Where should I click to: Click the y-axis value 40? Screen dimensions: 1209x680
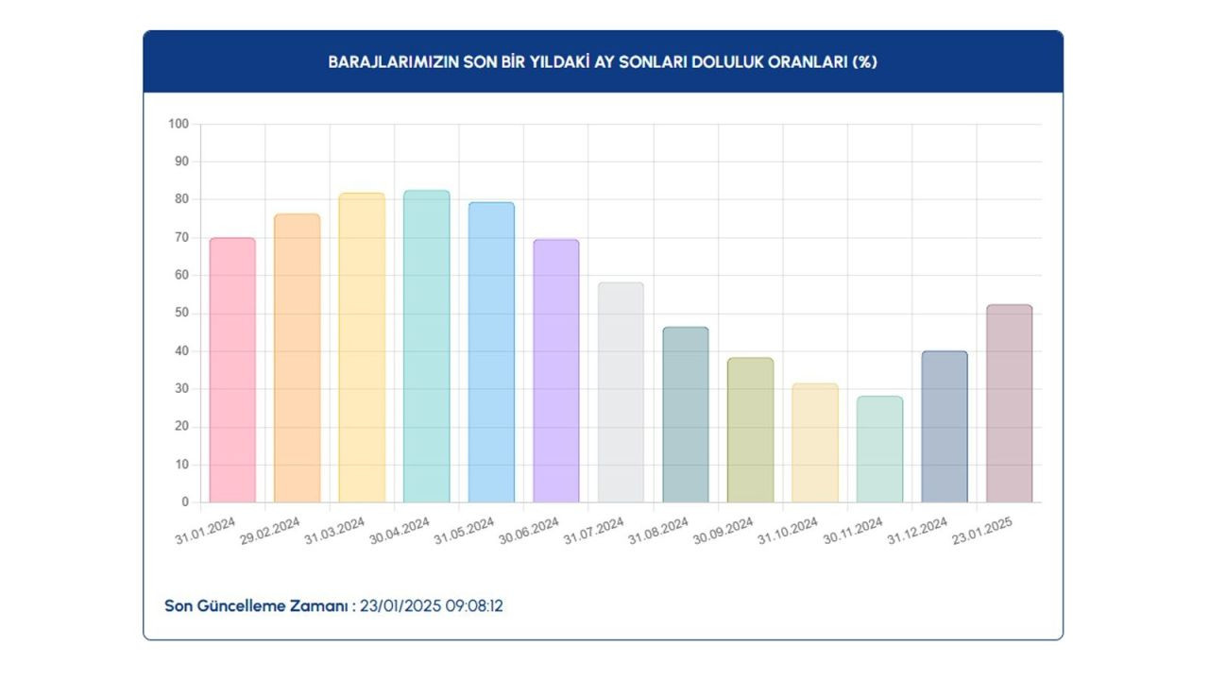(181, 350)
